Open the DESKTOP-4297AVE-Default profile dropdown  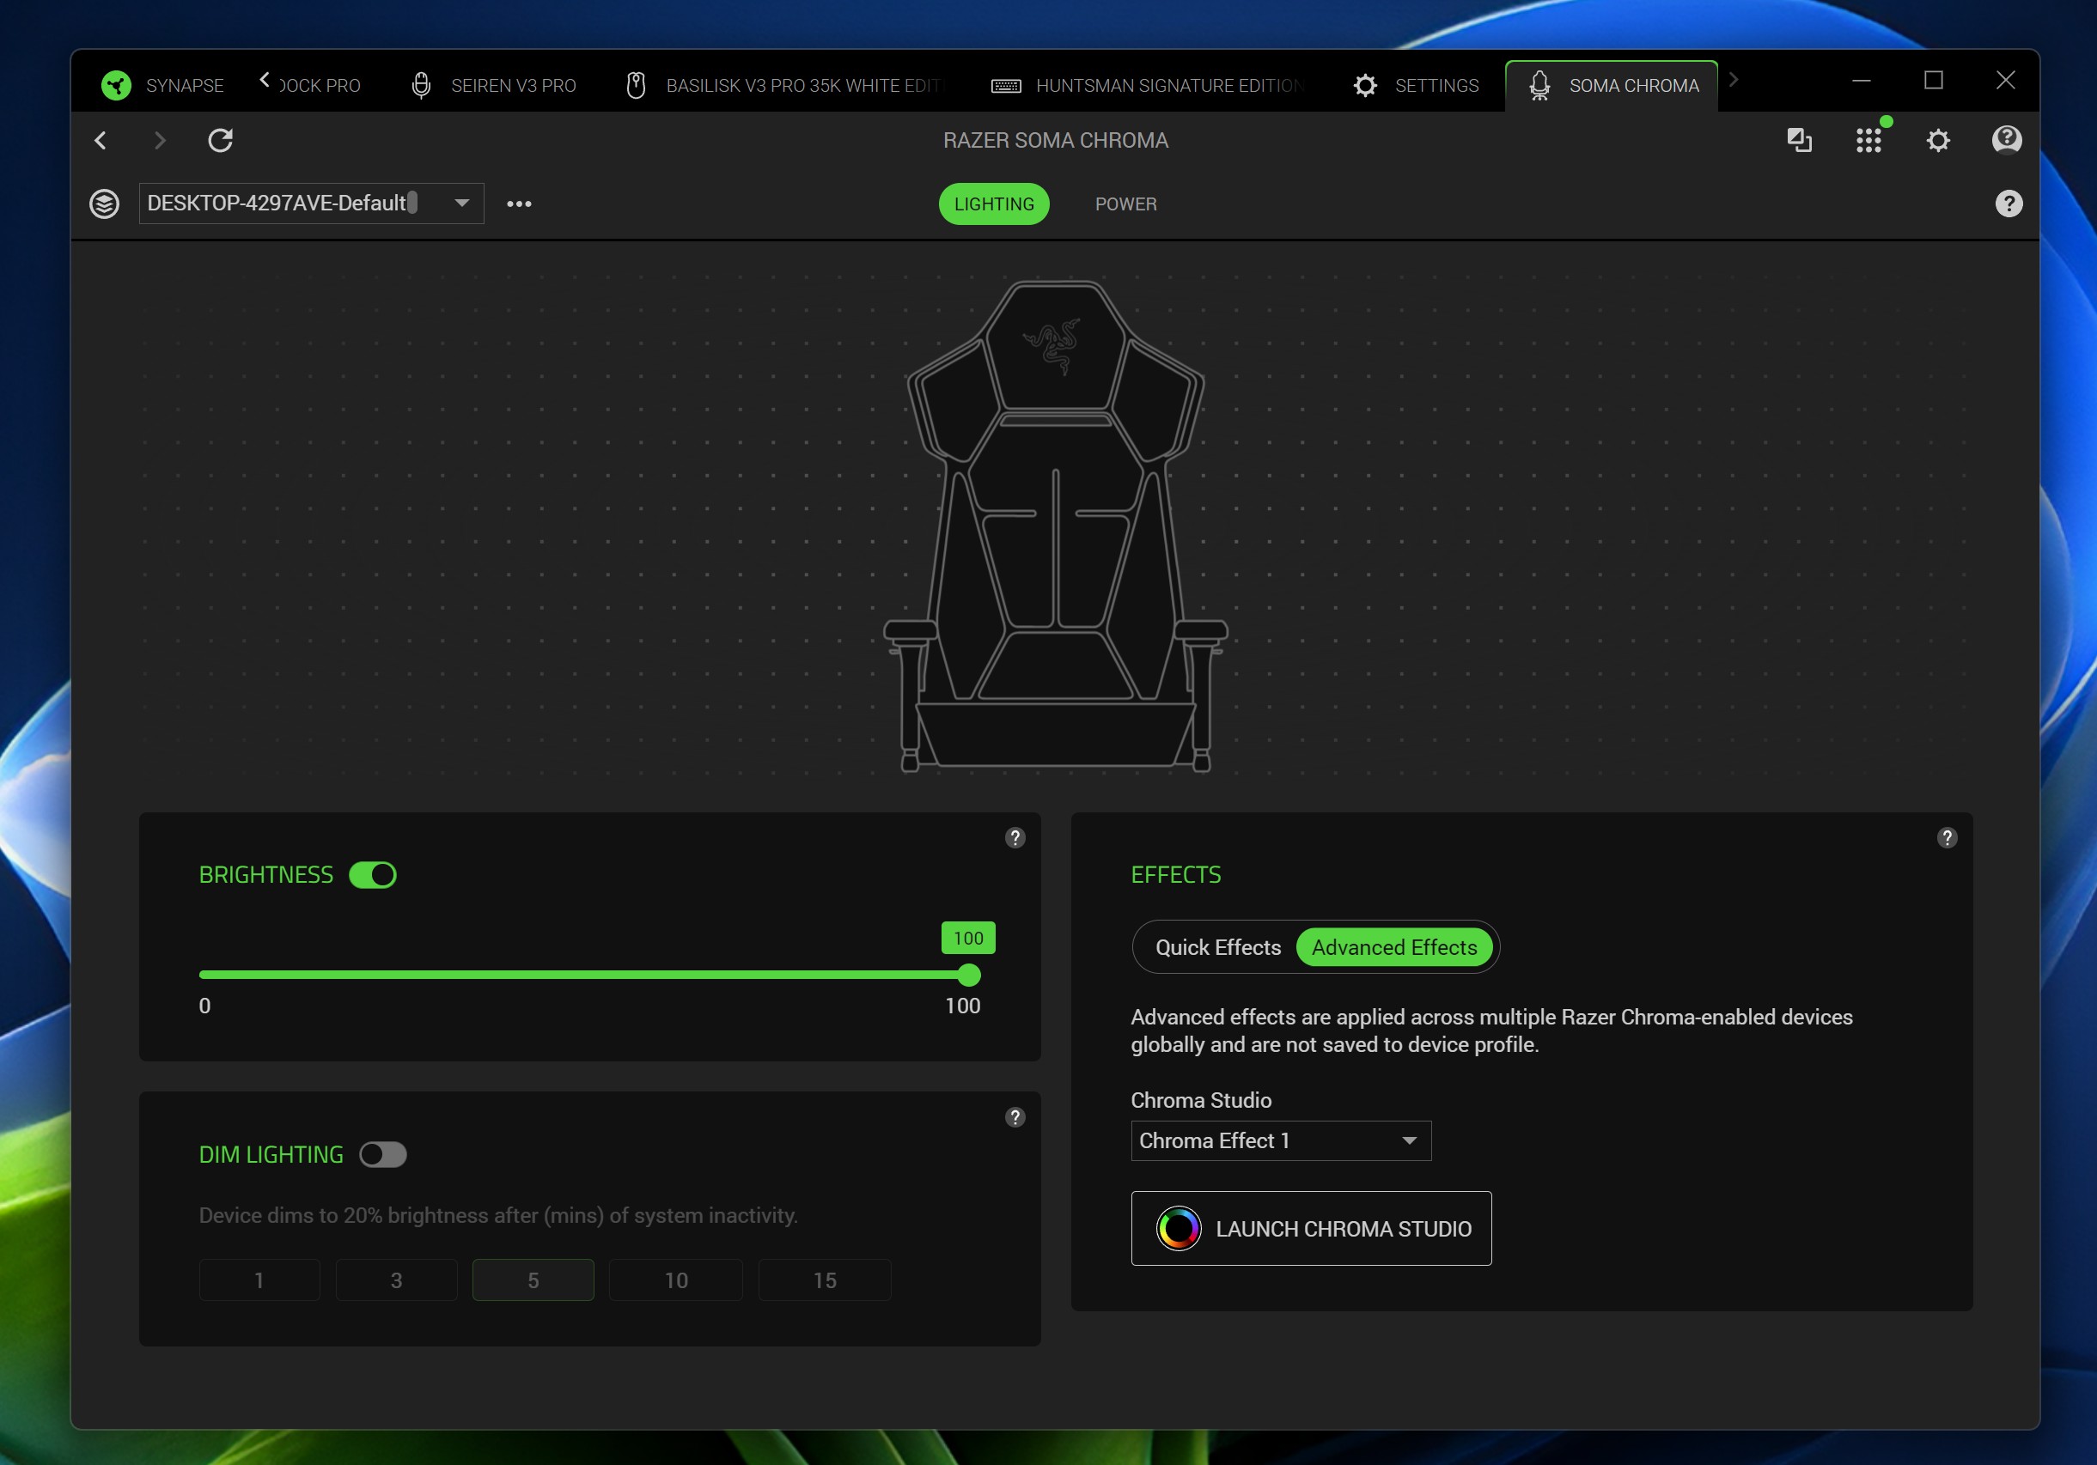point(312,203)
